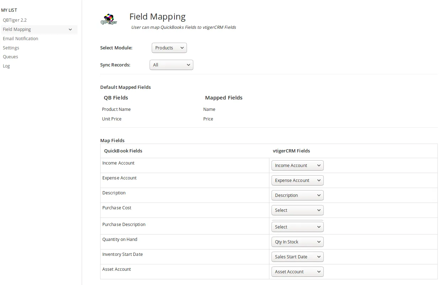Viewport: 441px width, 285px height.
Task: Open QBTiger 2.2 in sidebar
Action: click(x=15, y=20)
